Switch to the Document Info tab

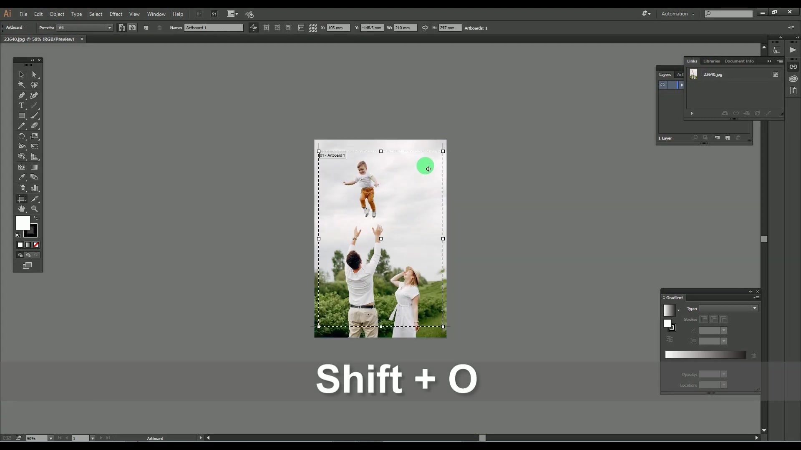[x=739, y=61]
